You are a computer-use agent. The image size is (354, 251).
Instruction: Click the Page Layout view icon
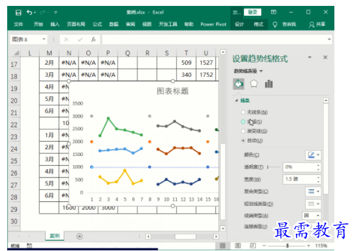[x=238, y=246]
